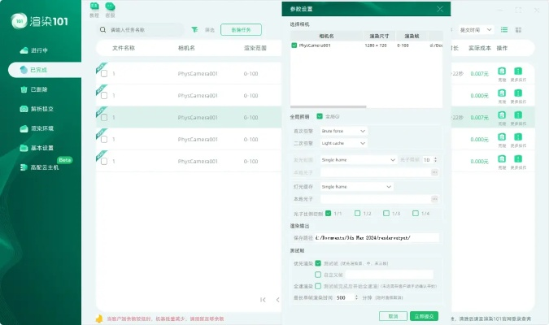Image resolution: width=549 pixels, height=325 pixels.
Task: Open the 客服 customer service icon
Action: pos(110,10)
